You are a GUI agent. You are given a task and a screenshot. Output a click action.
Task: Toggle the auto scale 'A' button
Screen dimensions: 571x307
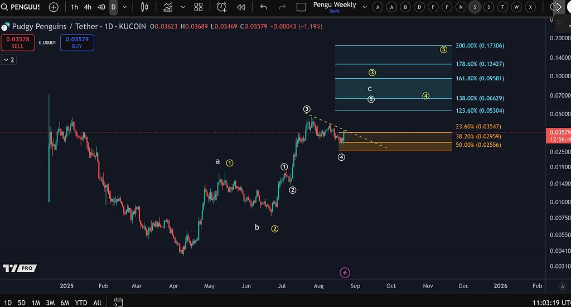click(x=562, y=286)
